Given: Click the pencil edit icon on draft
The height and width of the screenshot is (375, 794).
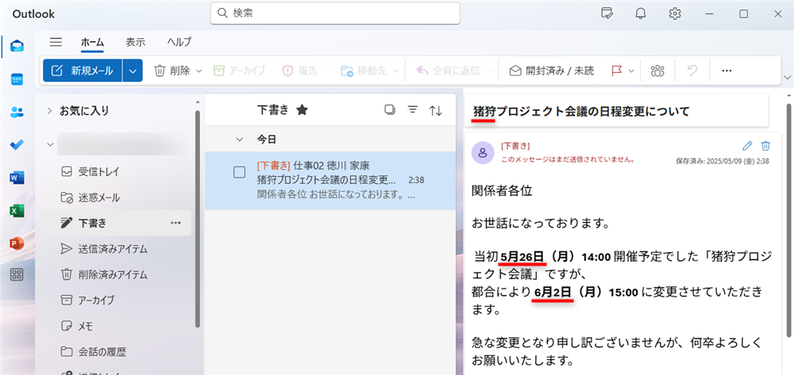Looking at the screenshot, I should click(x=746, y=146).
